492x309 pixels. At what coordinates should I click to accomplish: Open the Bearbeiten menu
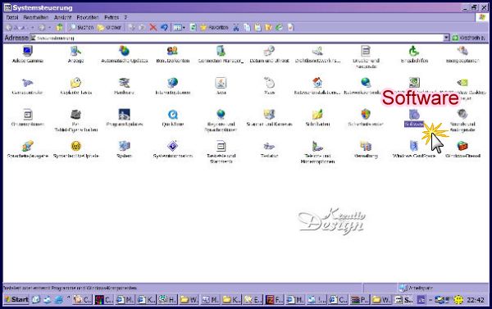[x=36, y=17]
